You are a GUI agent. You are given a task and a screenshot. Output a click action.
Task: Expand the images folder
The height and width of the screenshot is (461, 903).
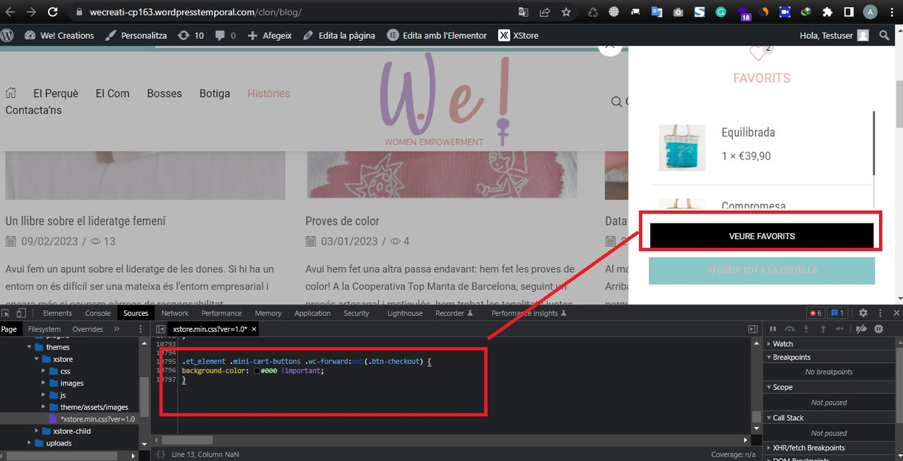[x=44, y=383]
